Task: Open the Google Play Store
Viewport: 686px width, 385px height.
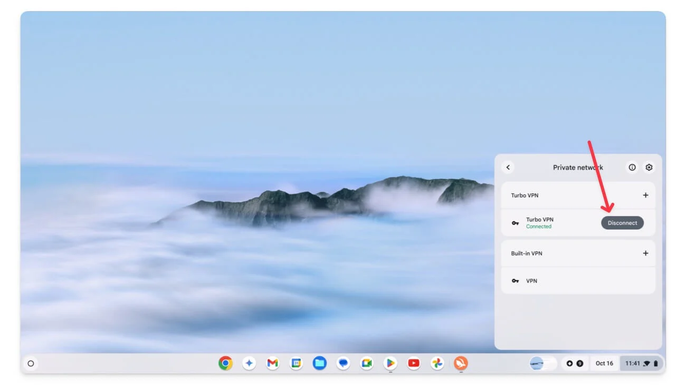Action: coord(390,363)
